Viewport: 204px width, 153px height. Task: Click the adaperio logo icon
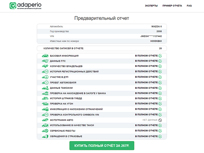(13, 6)
